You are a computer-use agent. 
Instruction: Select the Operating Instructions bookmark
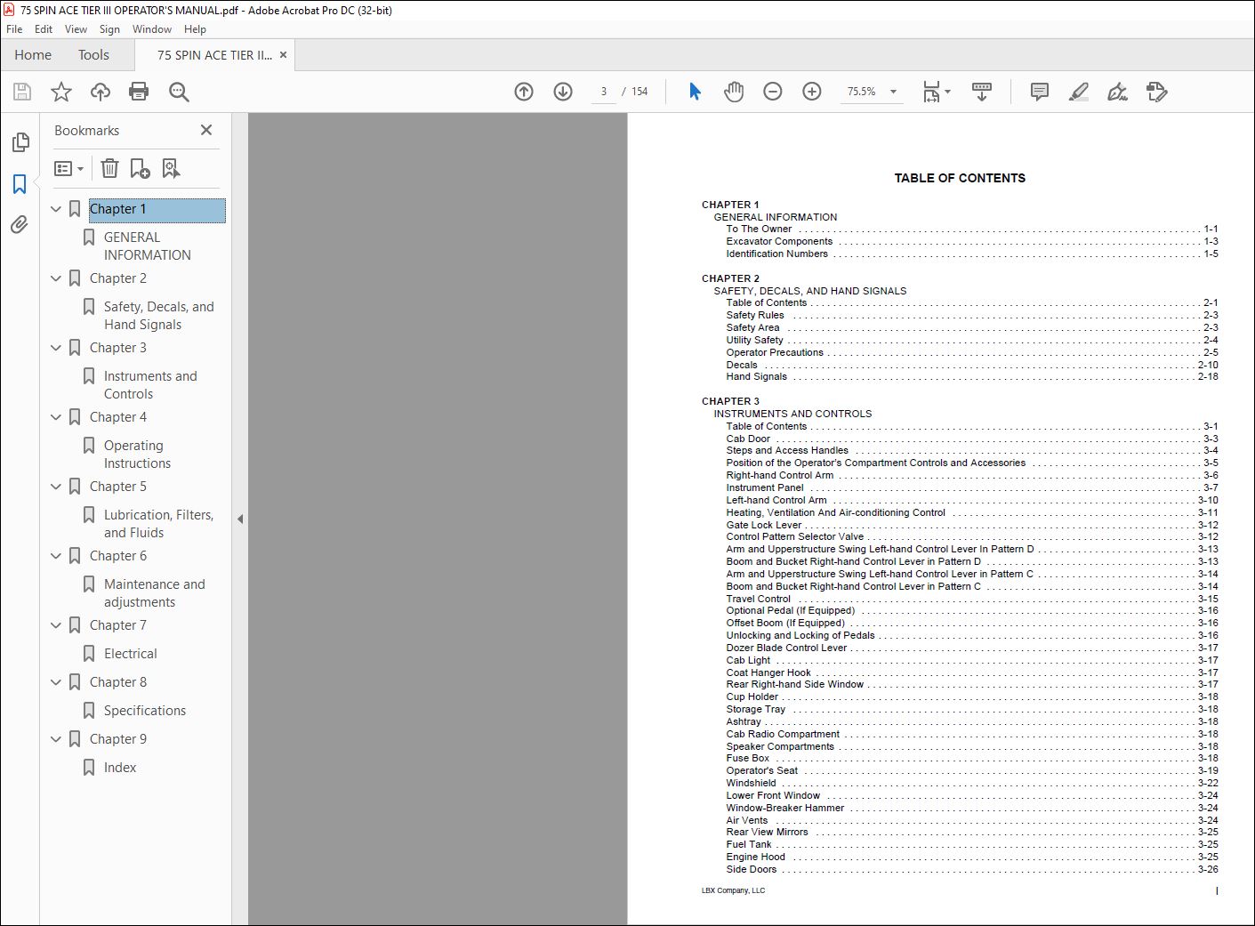(x=137, y=455)
